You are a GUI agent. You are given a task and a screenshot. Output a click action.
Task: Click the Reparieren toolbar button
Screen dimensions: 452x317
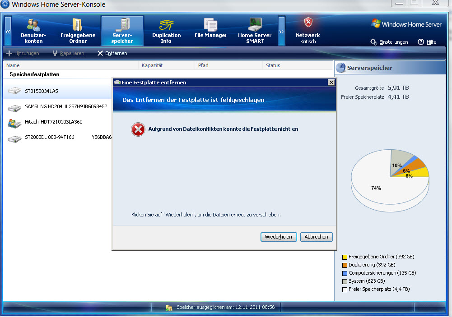69,53
